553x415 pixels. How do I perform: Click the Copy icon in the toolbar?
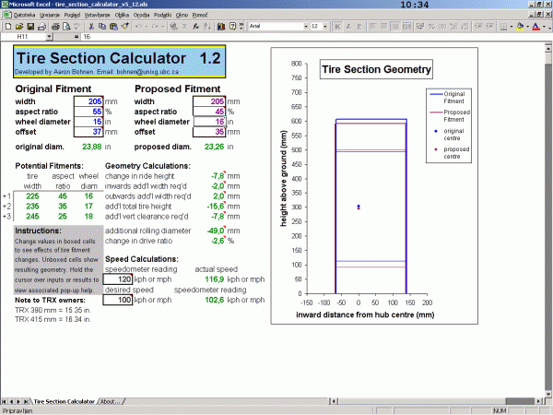tap(102, 26)
